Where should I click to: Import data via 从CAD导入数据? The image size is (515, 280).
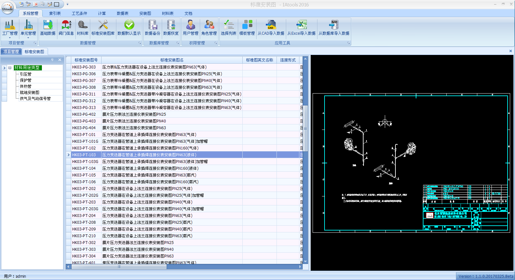click(271, 28)
